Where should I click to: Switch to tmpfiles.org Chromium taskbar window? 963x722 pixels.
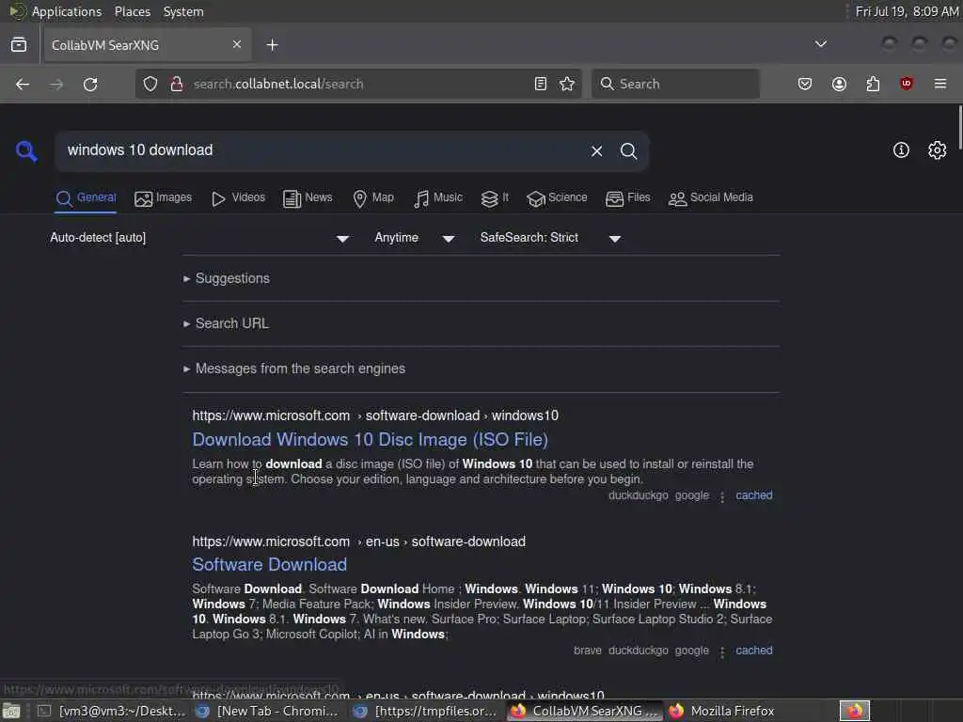pos(426,711)
